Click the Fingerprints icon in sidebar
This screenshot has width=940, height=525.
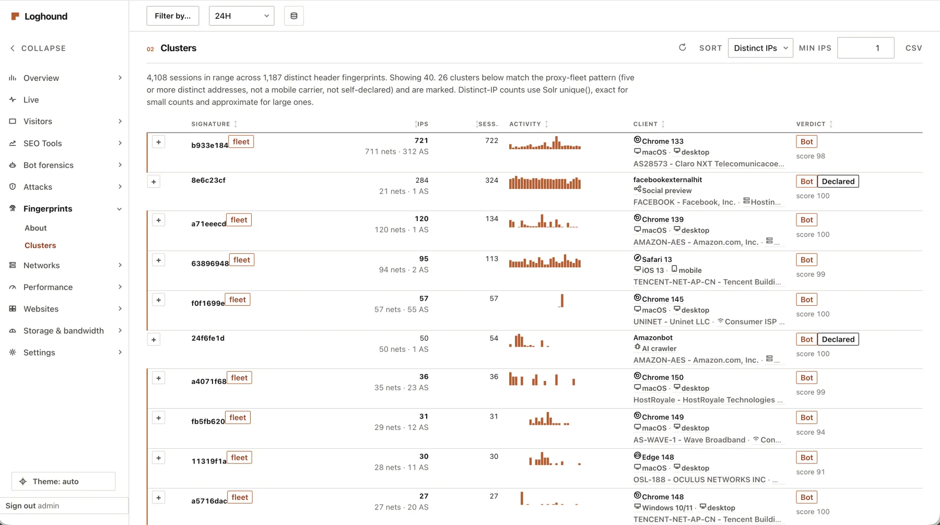coord(13,208)
